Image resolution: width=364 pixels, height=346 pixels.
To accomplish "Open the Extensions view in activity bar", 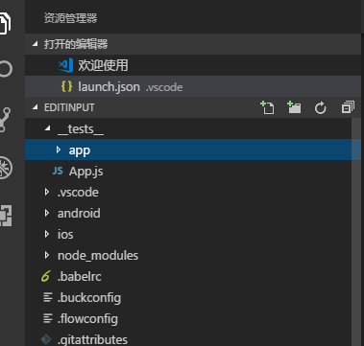I will (6, 216).
